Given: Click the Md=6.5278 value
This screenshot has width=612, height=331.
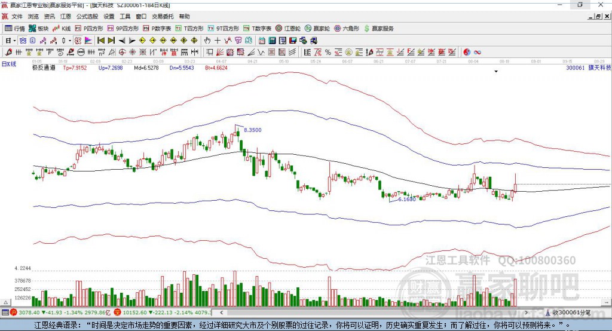Looking at the screenshot, I should [x=146, y=68].
